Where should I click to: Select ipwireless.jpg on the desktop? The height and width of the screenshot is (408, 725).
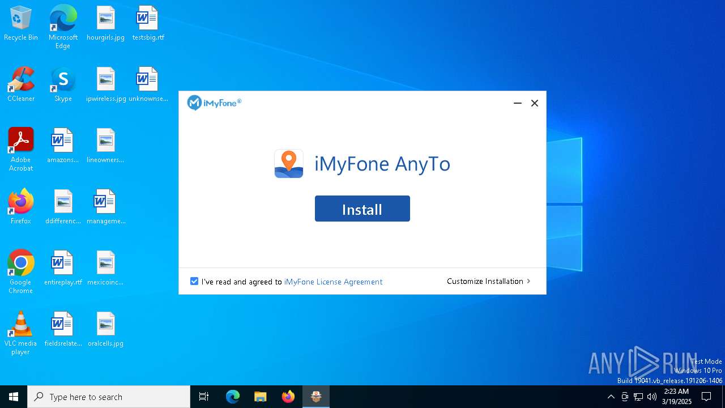(x=106, y=85)
